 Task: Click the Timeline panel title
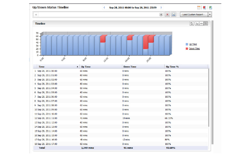tap(40, 24)
